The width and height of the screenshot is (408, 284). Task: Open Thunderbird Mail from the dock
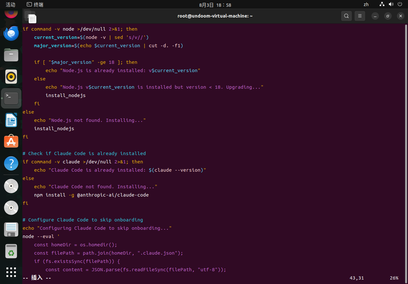point(11,33)
